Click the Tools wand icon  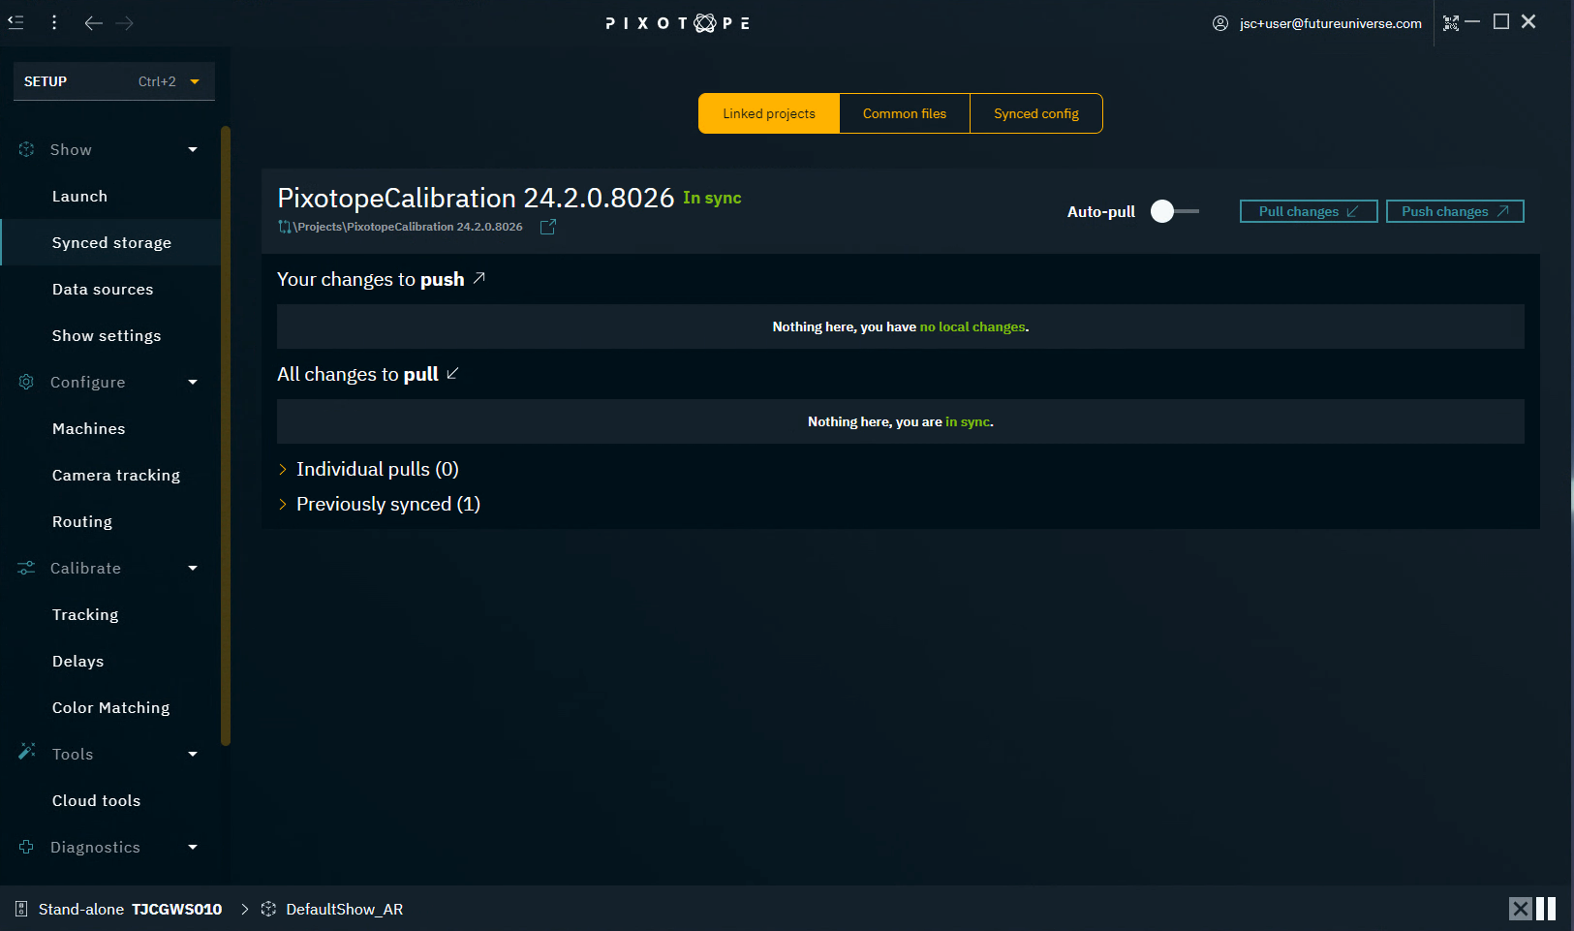tap(26, 752)
